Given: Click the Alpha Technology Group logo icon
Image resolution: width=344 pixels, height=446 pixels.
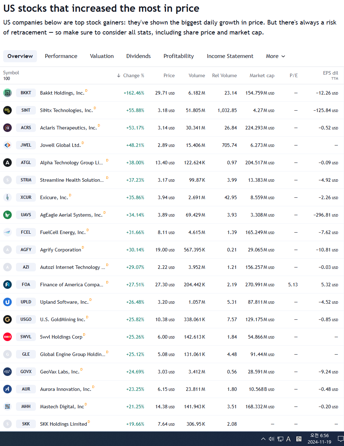Looking at the screenshot, I should coord(7,163).
